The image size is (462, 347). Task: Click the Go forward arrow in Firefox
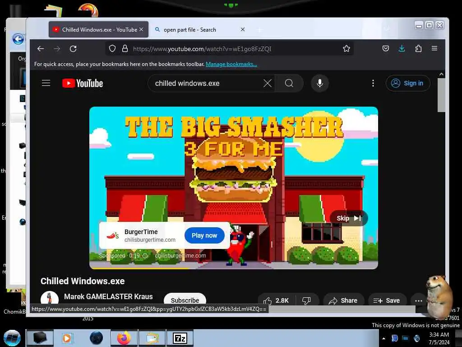click(x=57, y=49)
